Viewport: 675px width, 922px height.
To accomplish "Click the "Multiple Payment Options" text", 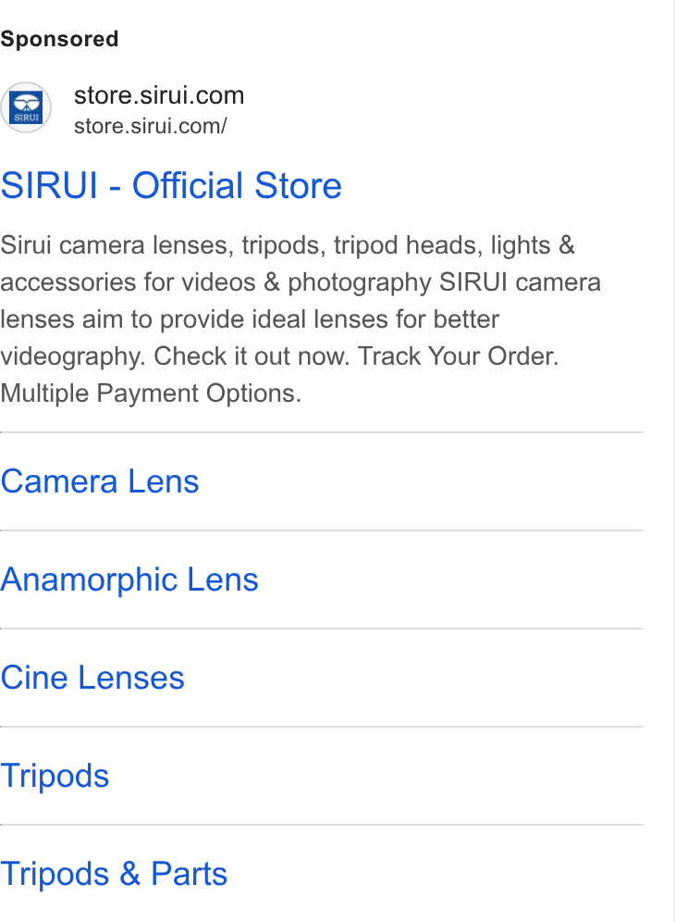I will [x=151, y=393].
